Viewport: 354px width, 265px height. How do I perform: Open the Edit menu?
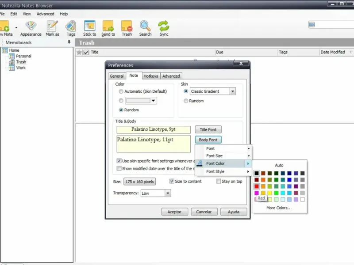coord(14,14)
